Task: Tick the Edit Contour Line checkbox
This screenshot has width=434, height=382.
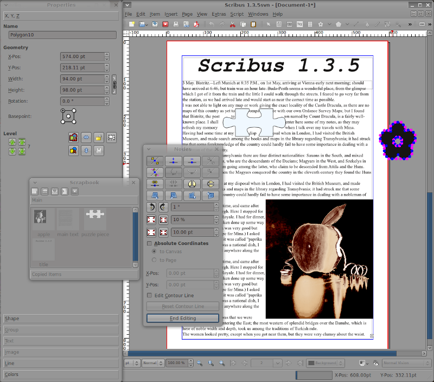Action: [150, 295]
